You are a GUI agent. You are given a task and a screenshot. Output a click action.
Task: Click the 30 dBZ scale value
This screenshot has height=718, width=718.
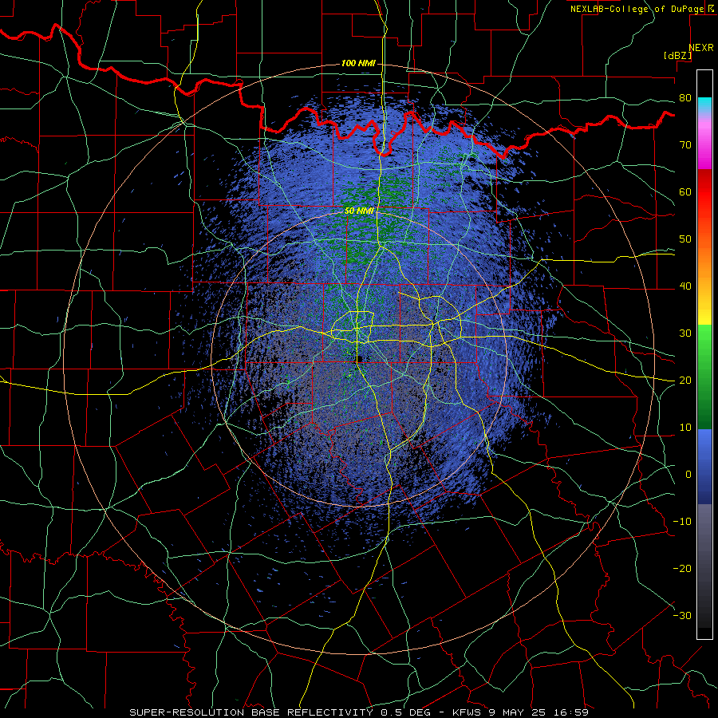tap(685, 333)
